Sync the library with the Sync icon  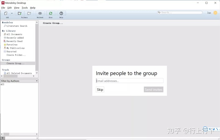click(x=50, y=13)
